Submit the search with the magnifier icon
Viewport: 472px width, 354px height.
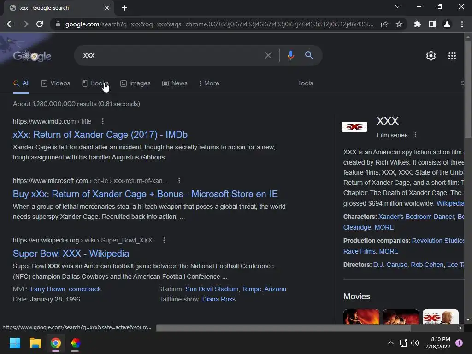[x=309, y=55]
